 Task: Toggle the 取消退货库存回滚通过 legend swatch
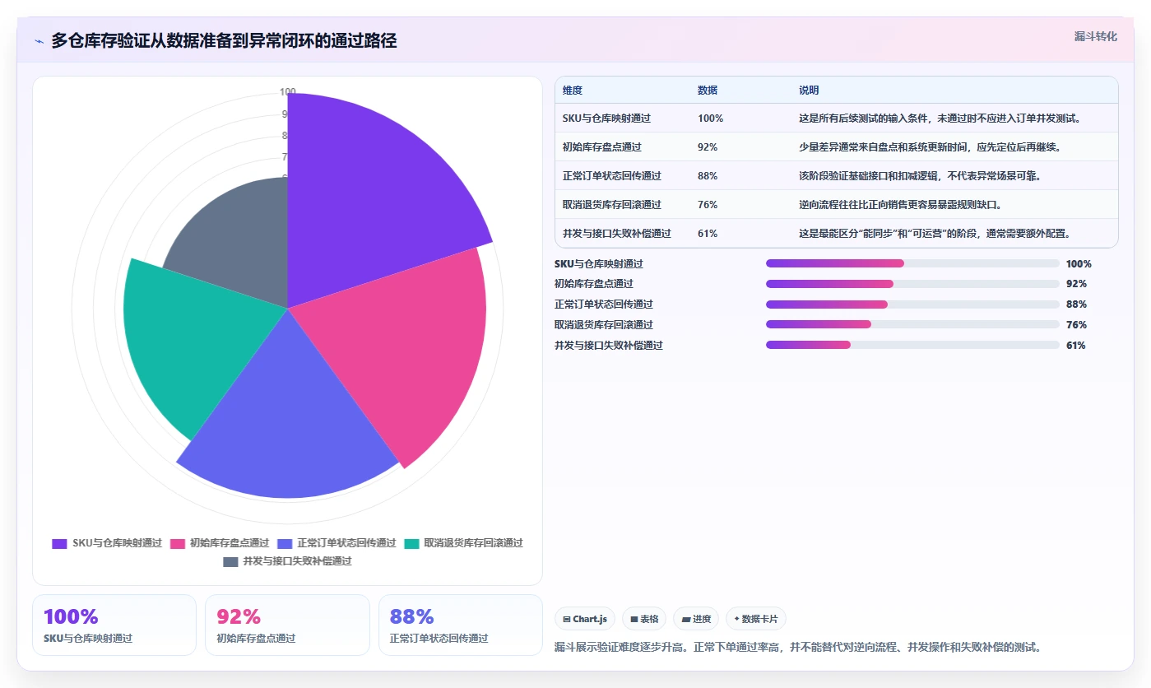tap(411, 543)
